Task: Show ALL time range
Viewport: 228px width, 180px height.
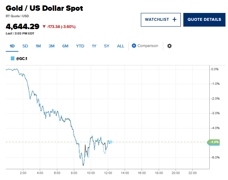Action: coord(121,46)
